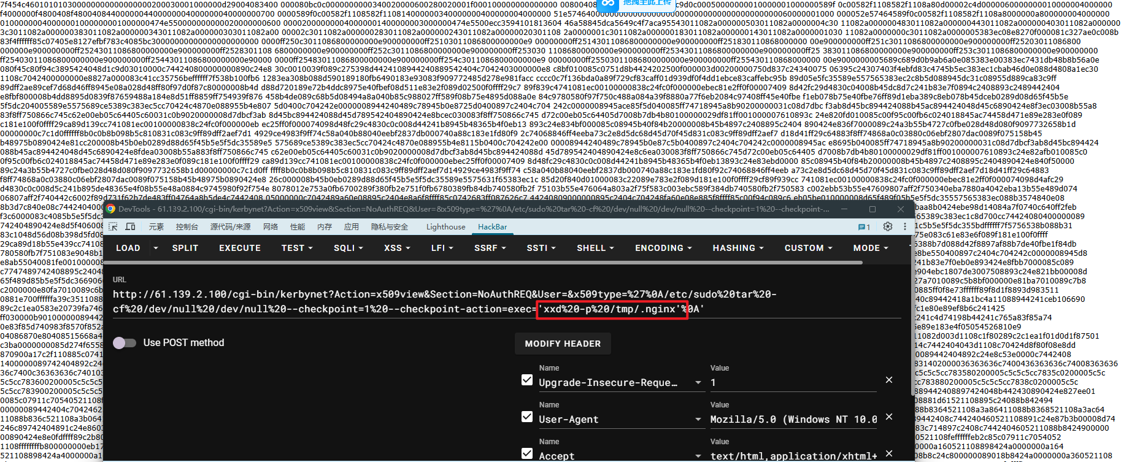The width and height of the screenshot is (1121, 462).
Task: Remove the Upgrade-Insecure-Requests header row
Action: coord(889,380)
